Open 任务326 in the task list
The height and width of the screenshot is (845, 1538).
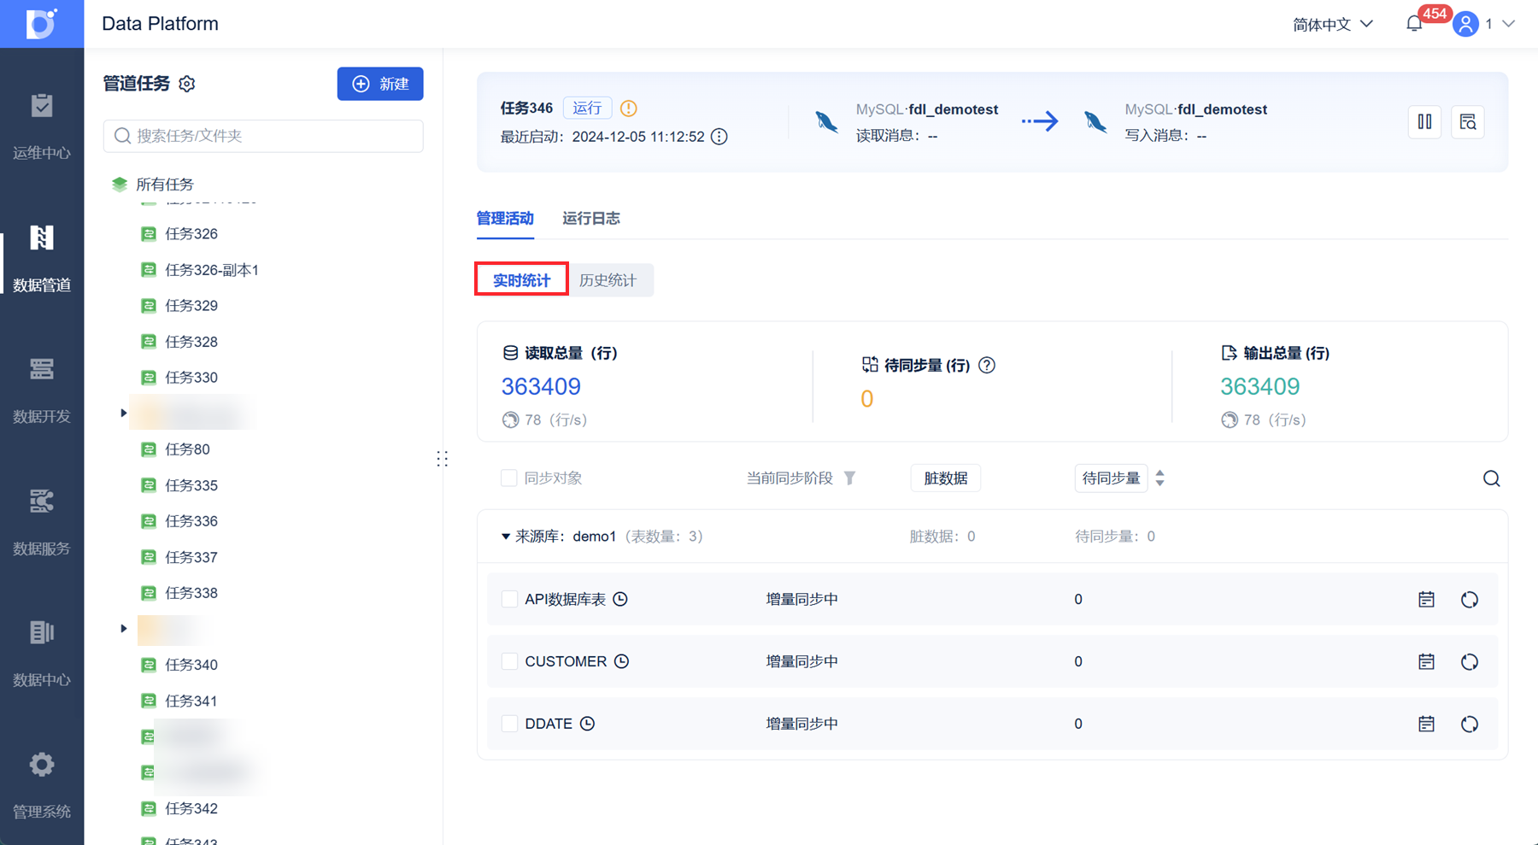[x=191, y=234]
